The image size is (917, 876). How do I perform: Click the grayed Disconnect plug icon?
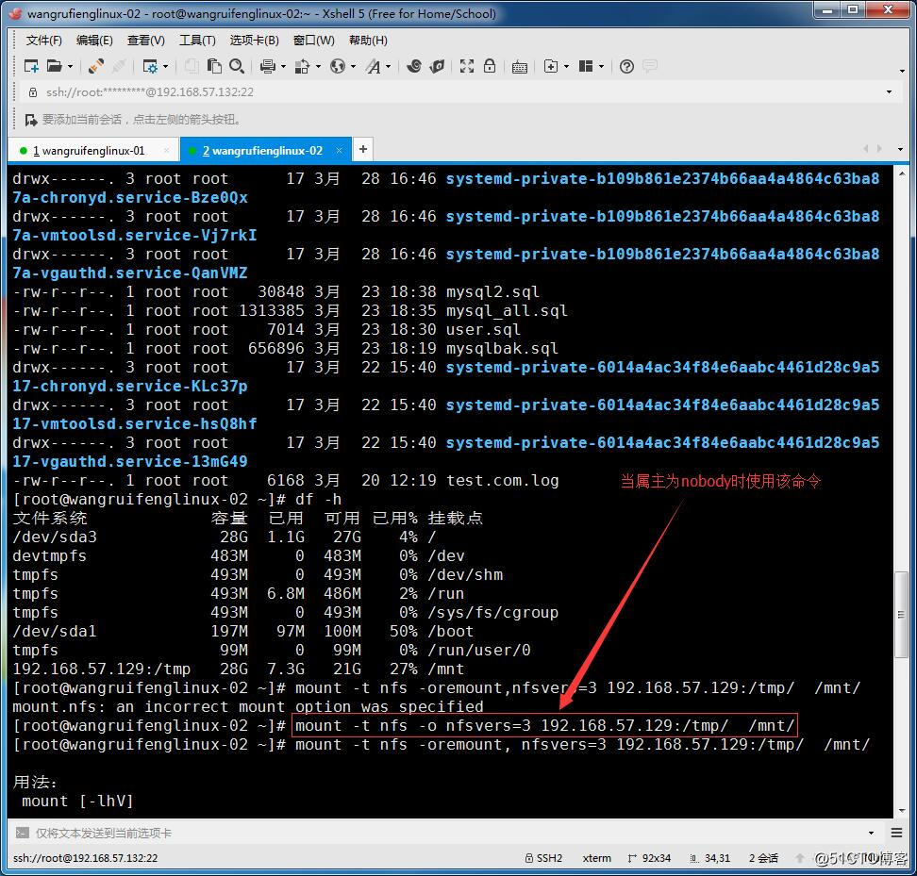point(119,66)
